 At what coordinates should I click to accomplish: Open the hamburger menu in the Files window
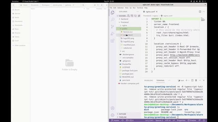click(102, 5)
